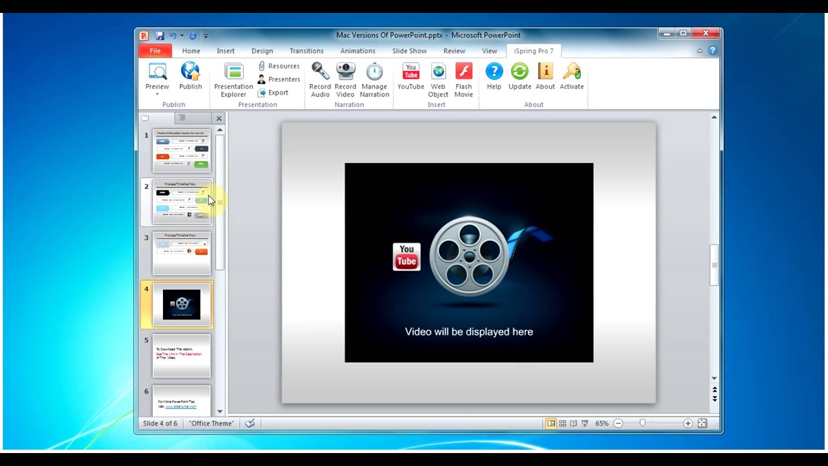Select slide 2 thumbnail
Screen dimensions: 828x466
182,202
